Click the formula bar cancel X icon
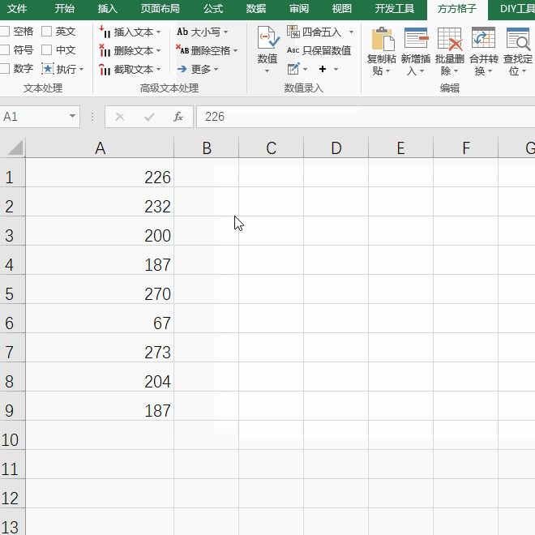 (x=120, y=117)
